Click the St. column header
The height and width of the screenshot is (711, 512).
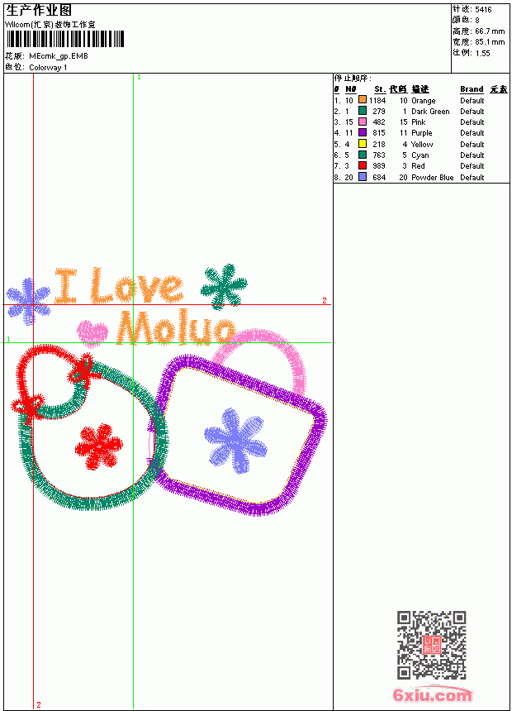[x=380, y=89]
